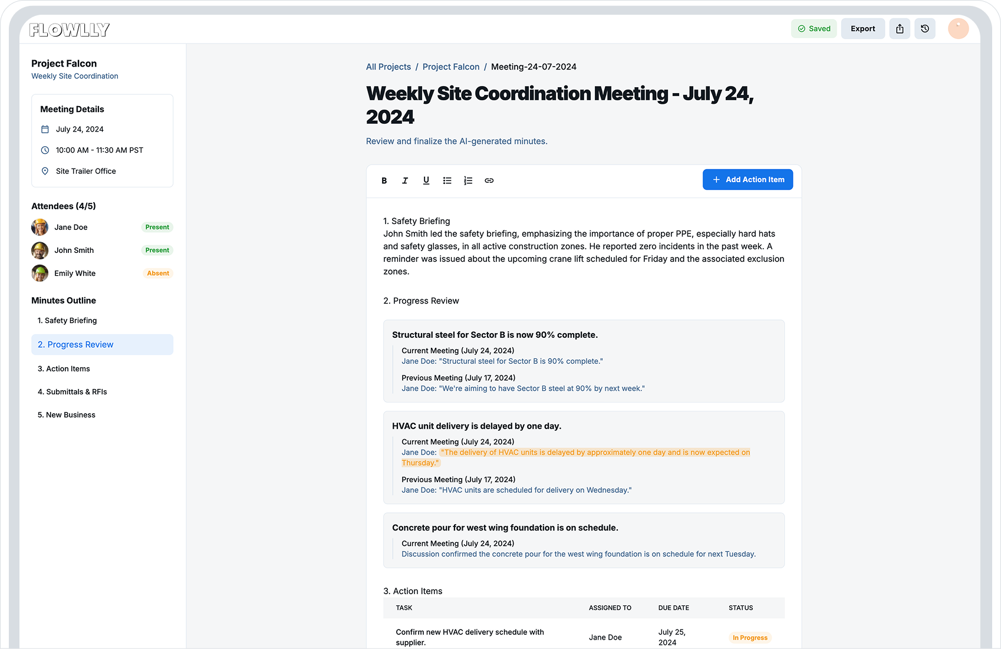Click the share icon in the header
Viewport: 1001px width, 649px height.
tap(900, 29)
